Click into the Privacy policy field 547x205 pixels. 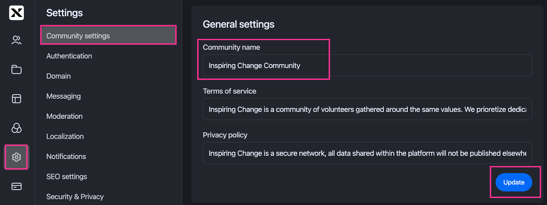367,153
